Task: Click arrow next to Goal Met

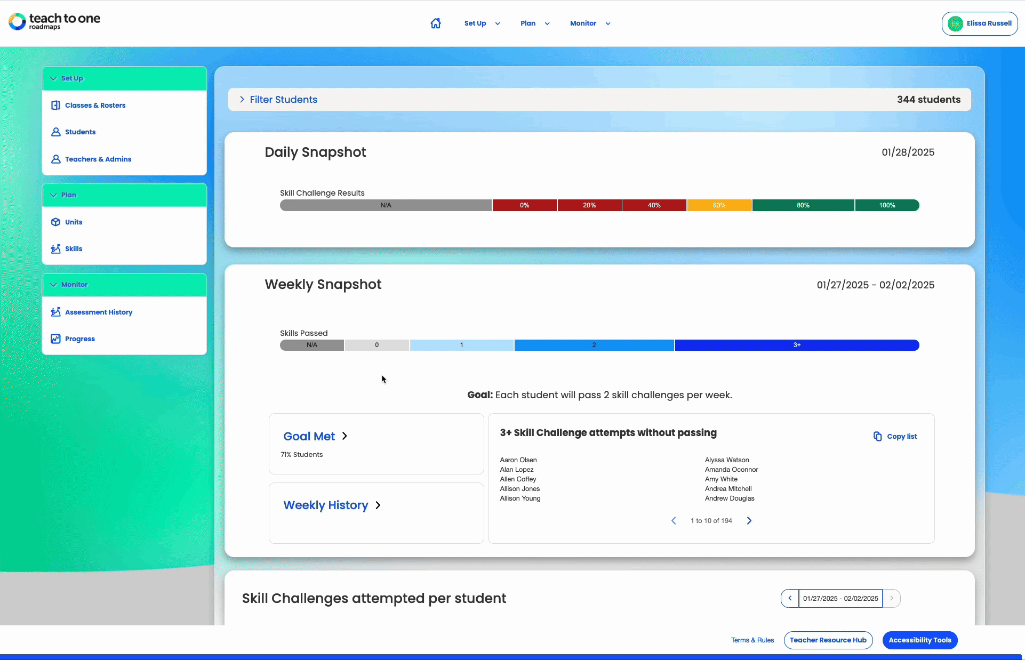Action: tap(345, 436)
